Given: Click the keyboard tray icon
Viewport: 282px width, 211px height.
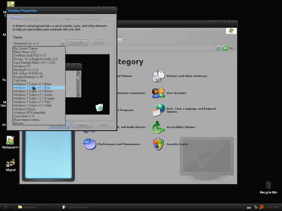Looking at the screenshot, I should [249, 208].
